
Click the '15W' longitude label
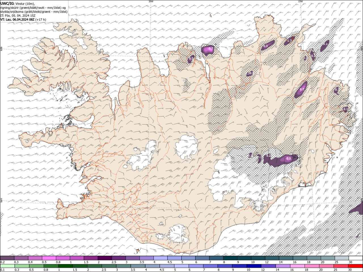pyautogui.click(x=300, y=1)
